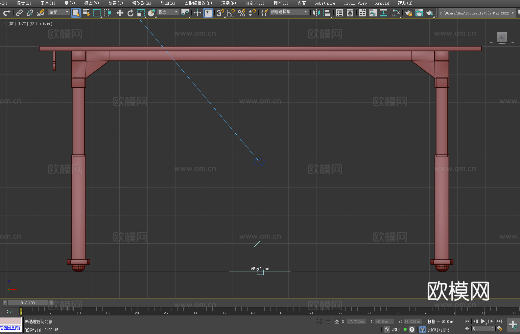
Task: Activate the Select Object tool
Action: [x=76, y=13]
